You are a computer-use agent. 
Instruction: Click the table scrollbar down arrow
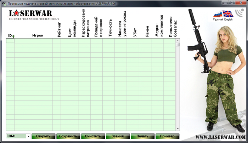coord(177,129)
